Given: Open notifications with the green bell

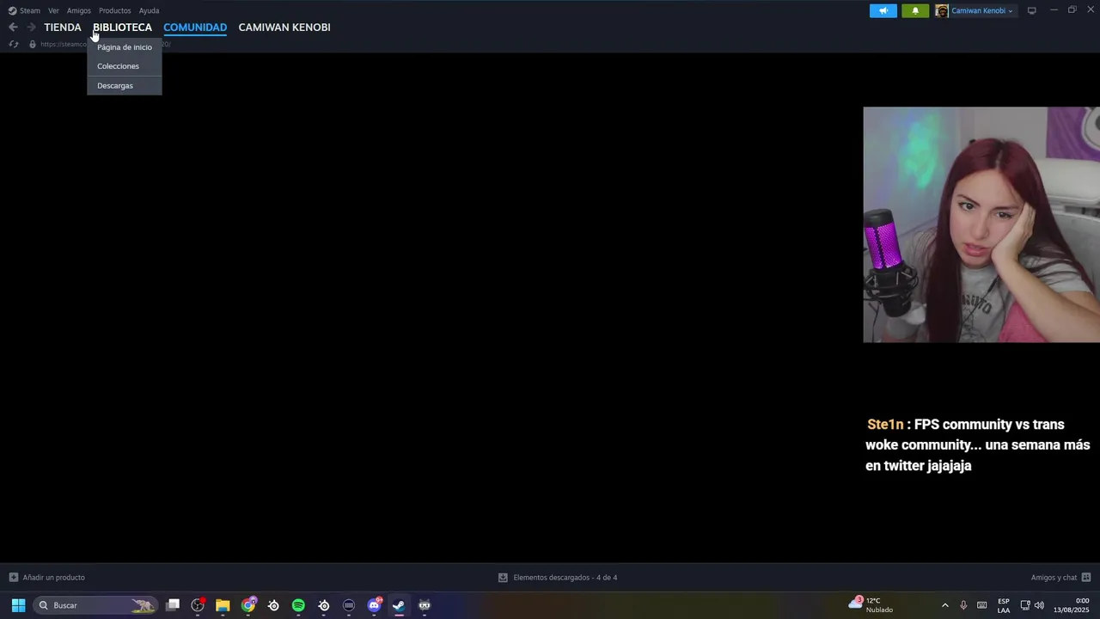Looking at the screenshot, I should coord(915,10).
